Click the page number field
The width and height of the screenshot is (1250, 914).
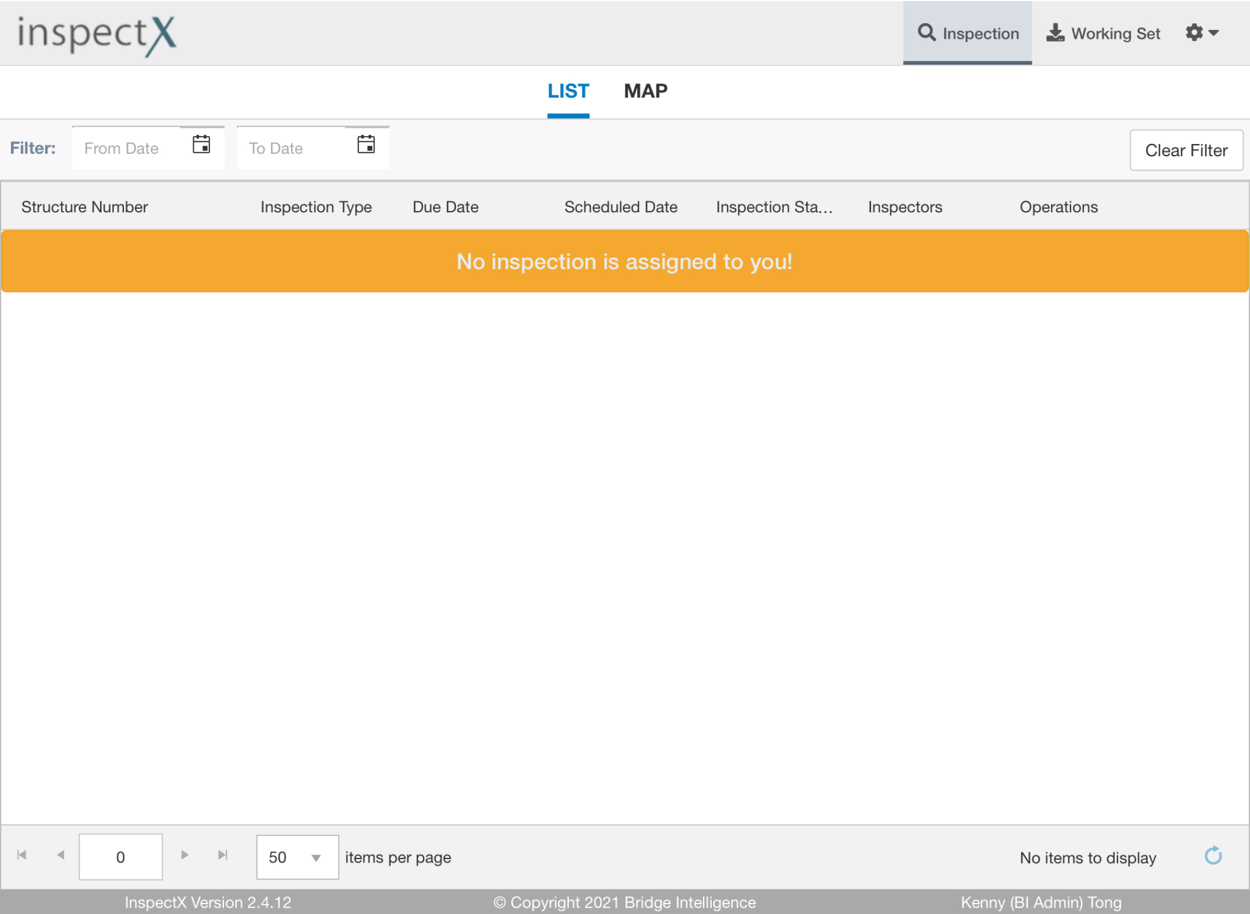coord(120,857)
